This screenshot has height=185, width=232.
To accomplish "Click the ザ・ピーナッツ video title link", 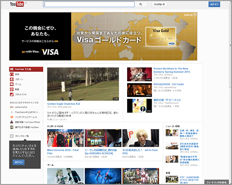I will 167,100.
